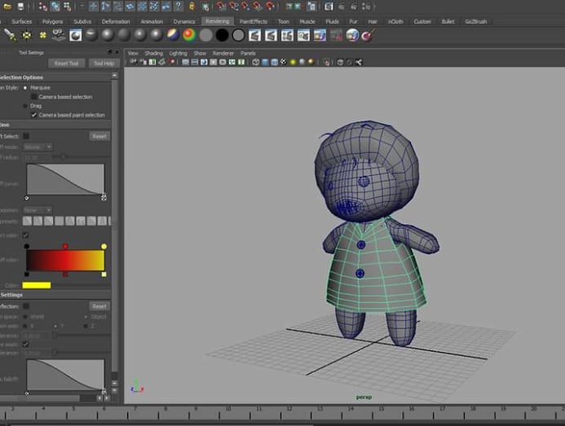
Task: Click the question mark help icon in the top toolbar
Action: pos(178,6)
